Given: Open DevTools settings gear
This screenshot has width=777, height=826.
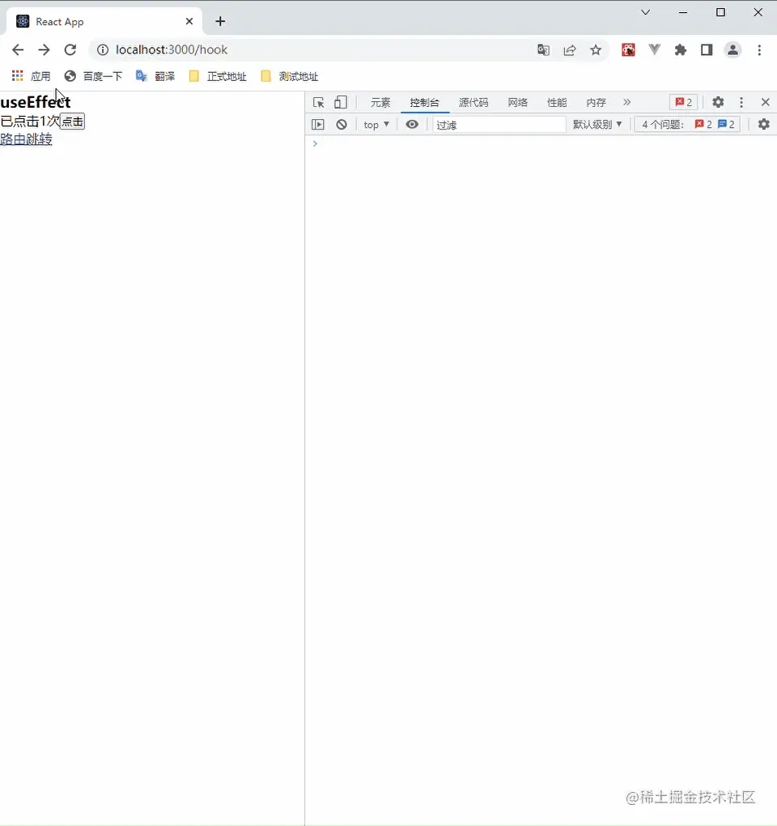Looking at the screenshot, I should tap(718, 102).
